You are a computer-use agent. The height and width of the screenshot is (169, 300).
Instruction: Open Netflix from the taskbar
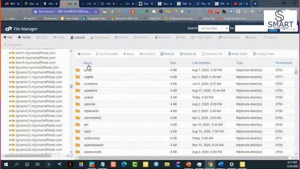click(70, 164)
